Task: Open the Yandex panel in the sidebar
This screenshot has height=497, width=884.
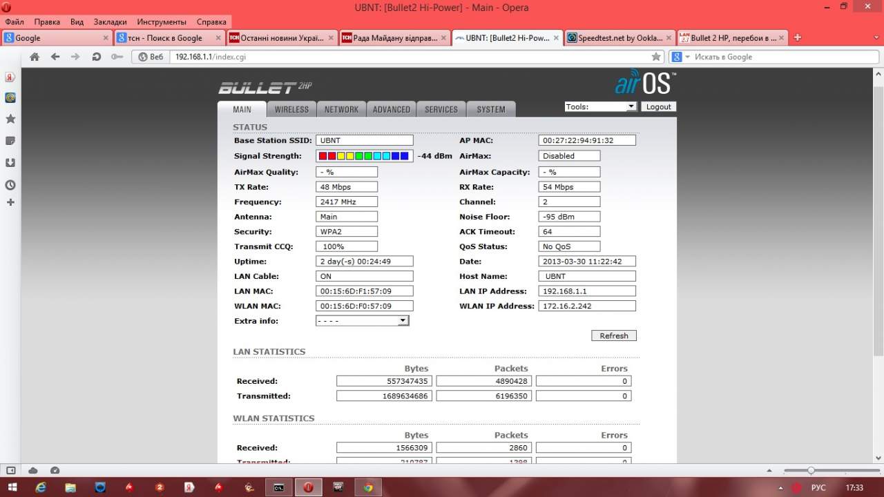Action: (x=10, y=77)
